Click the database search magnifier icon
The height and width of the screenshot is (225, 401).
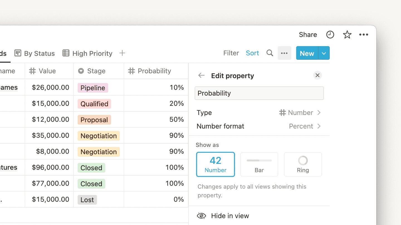coord(270,53)
